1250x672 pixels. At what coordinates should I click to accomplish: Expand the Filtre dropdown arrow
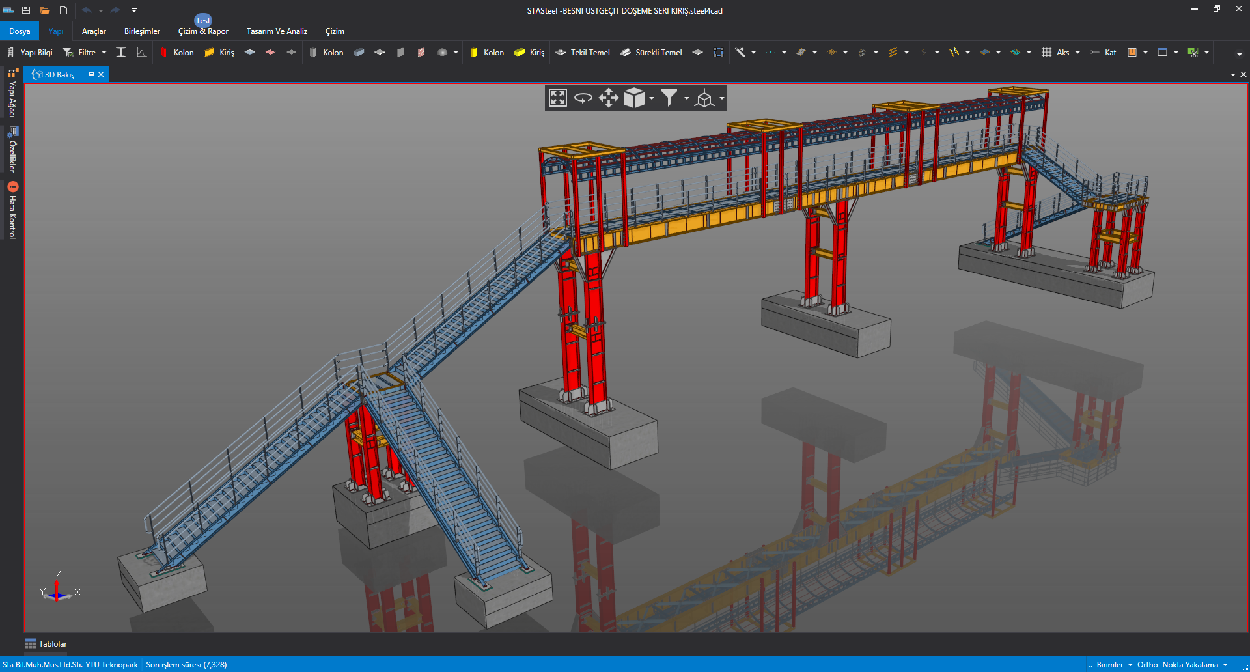104,53
